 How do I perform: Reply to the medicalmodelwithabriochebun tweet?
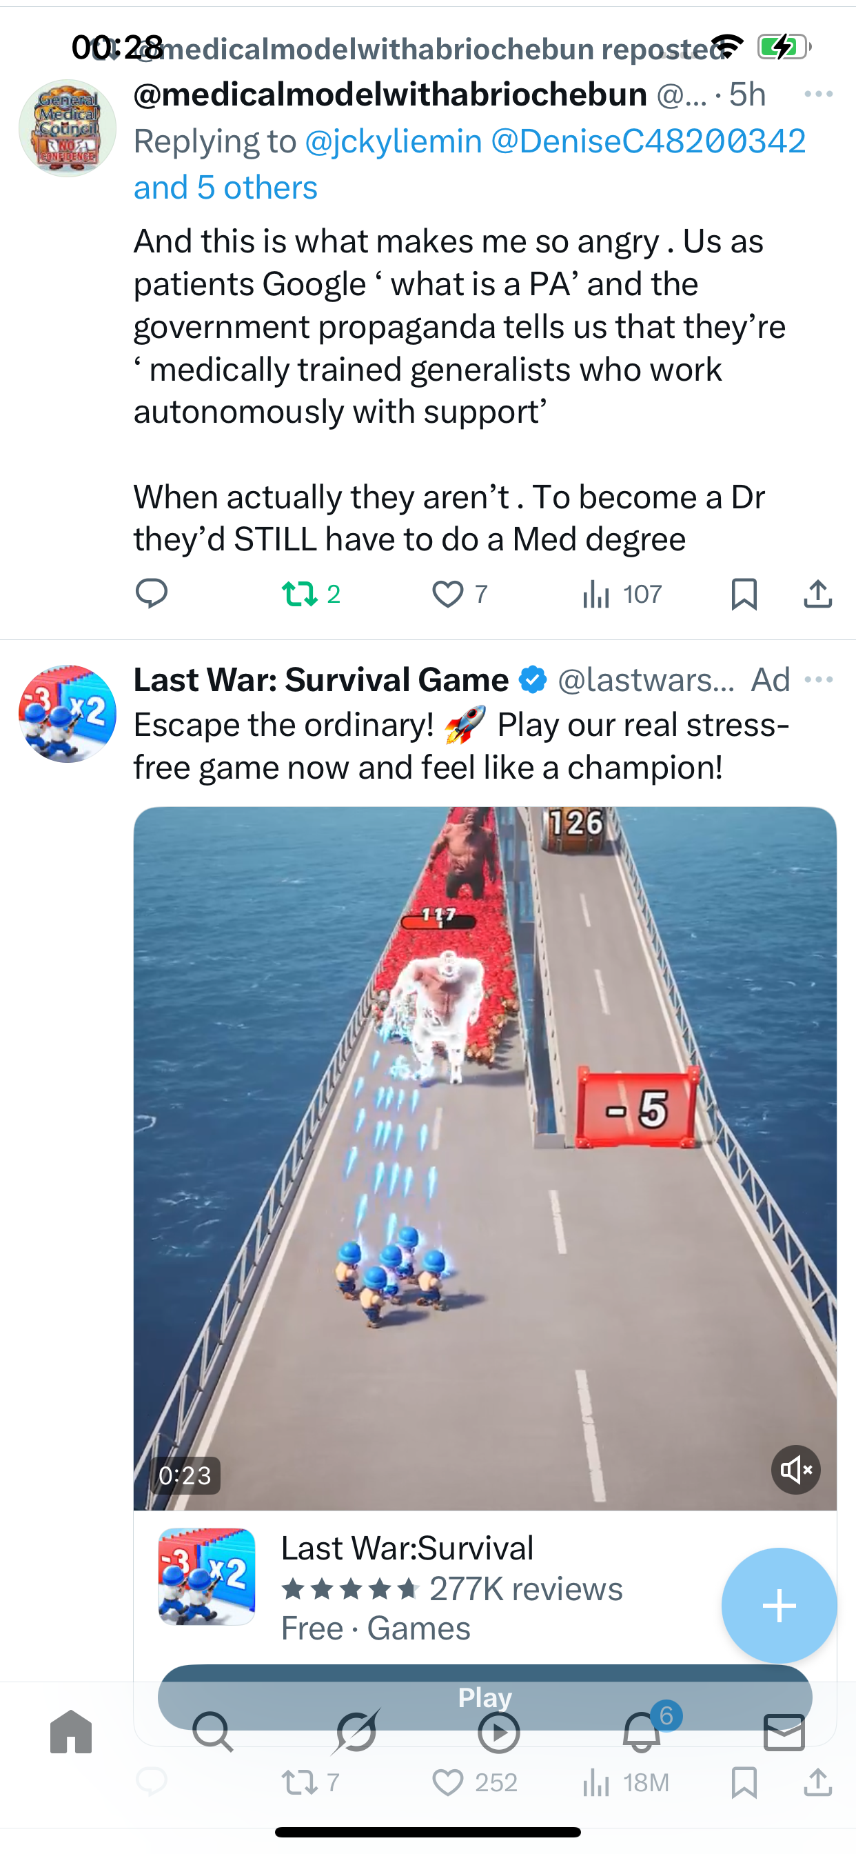151,594
